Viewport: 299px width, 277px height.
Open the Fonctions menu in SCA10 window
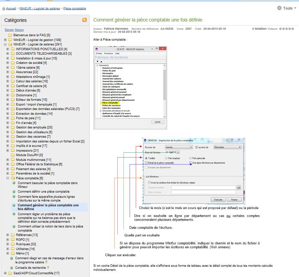tap(108, 54)
